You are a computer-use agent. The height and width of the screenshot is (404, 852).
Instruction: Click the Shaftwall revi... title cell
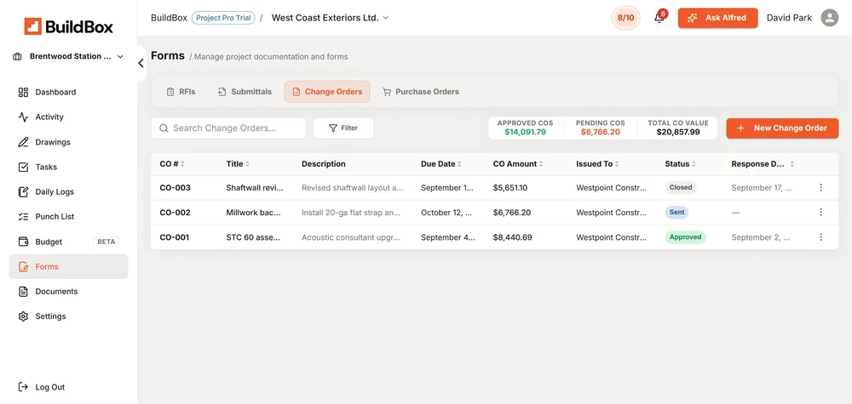pyautogui.click(x=255, y=188)
